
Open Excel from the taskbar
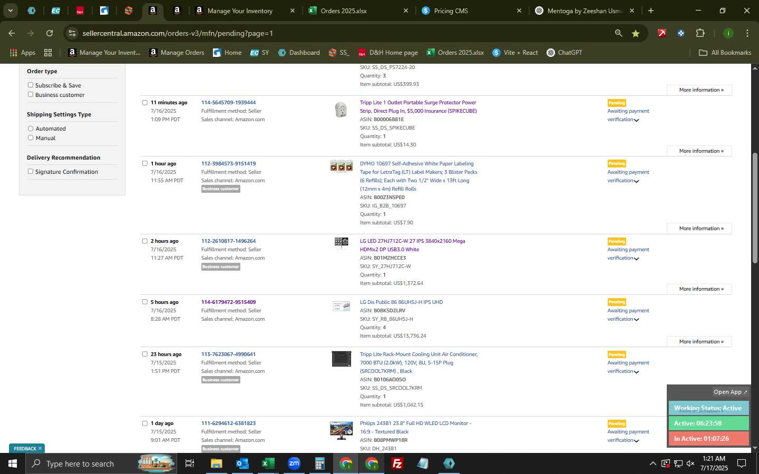tap(268, 463)
